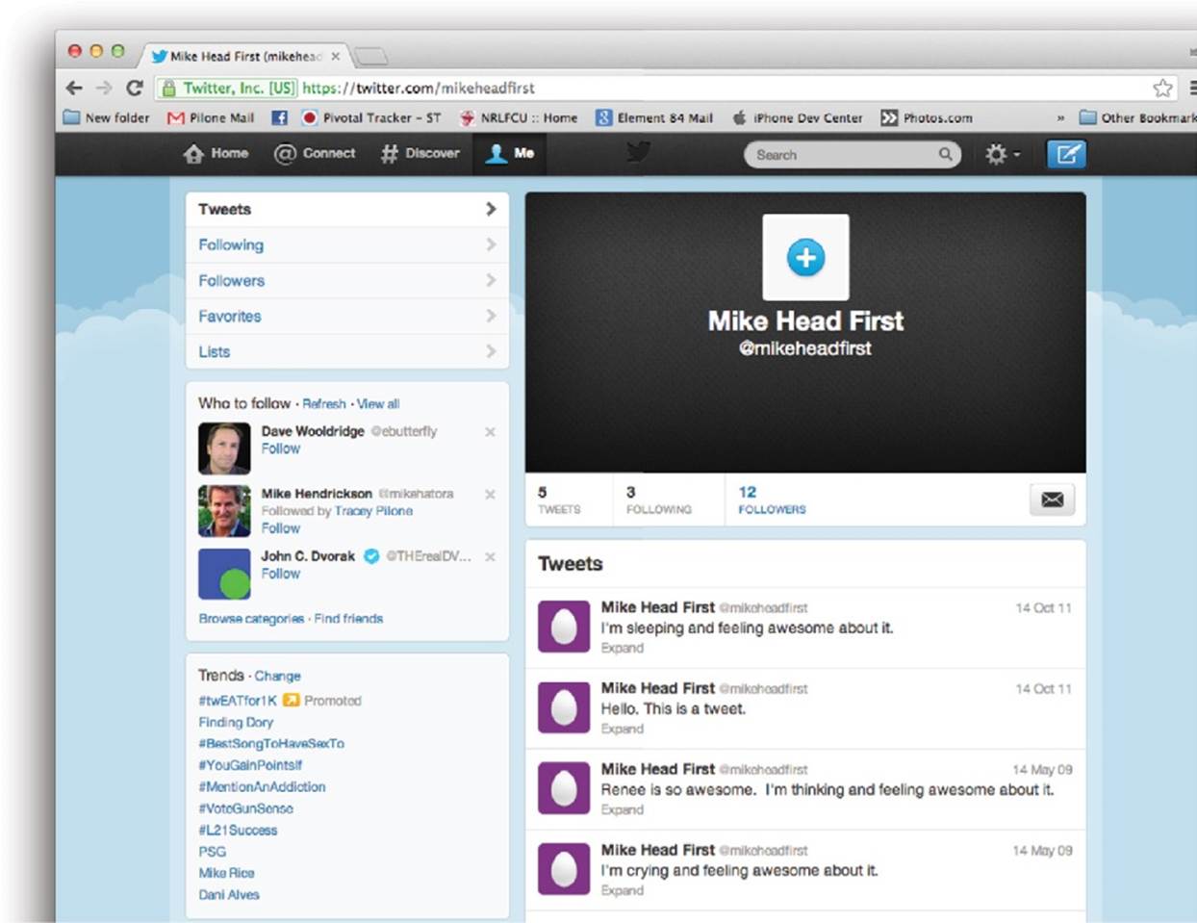Expand the 'I'm crying' tweet
The width and height of the screenshot is (1197, 923).
(623, 891)
